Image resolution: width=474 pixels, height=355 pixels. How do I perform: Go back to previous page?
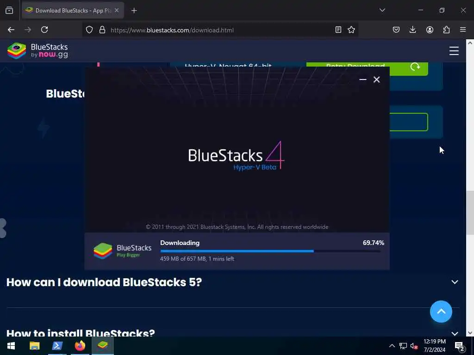pos(11,30)
